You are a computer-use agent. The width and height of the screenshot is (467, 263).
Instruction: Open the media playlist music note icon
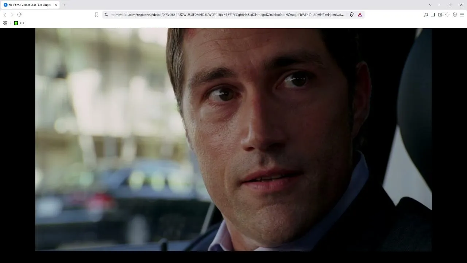tap(426, 15)
